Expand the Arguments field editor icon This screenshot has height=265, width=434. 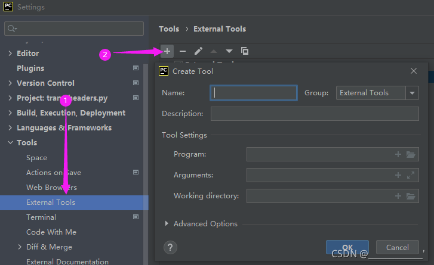click(411, 175)
